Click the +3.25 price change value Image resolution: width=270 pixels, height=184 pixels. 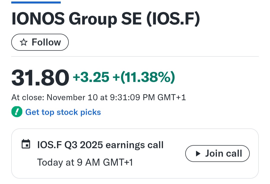[x=91, y=77]
